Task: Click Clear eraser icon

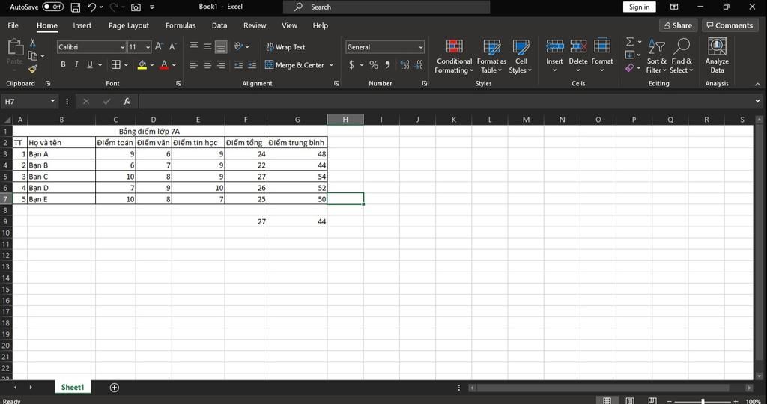Action: [x=630, y=67]
